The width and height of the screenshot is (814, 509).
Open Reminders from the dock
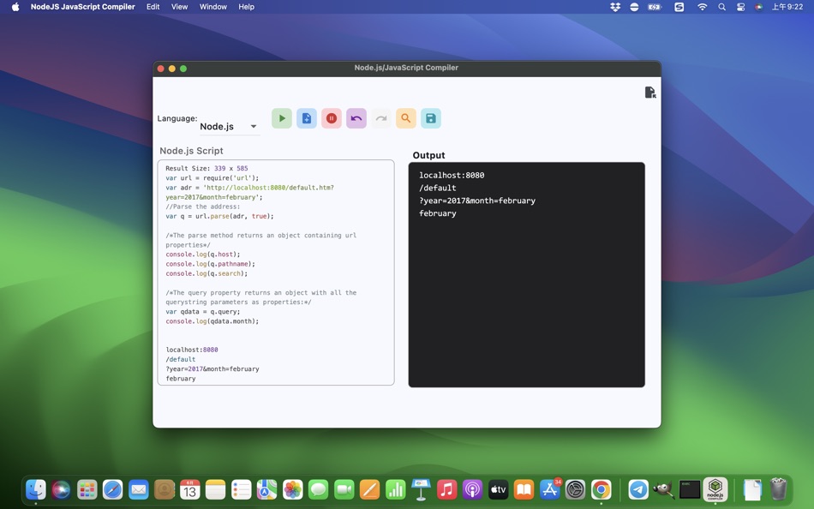pyautogui.click(x=242, y=489)
